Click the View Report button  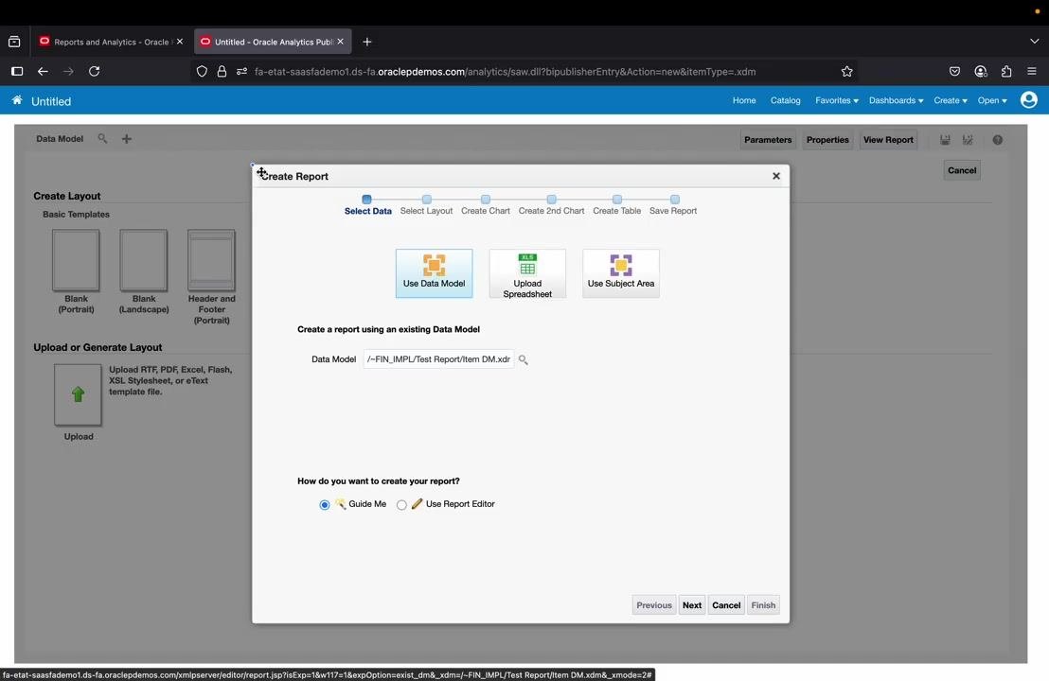(888, 140)
